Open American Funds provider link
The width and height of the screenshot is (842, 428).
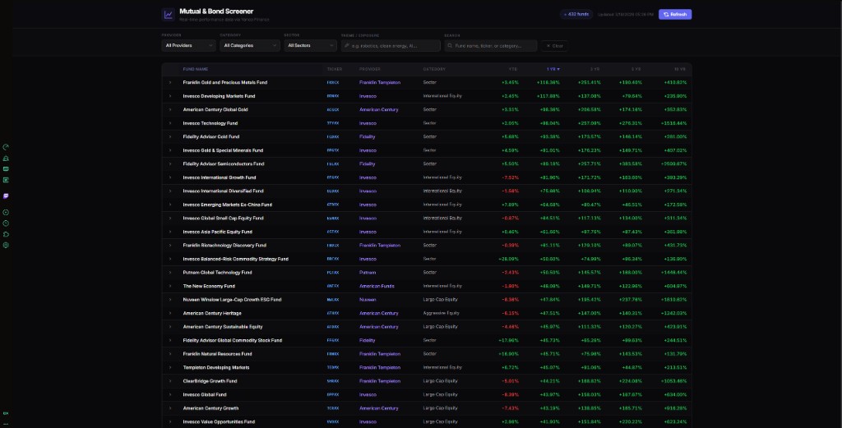click(x=377, y=286)
